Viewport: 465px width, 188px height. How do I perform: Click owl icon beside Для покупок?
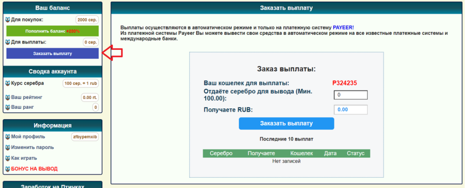point(8,20)
